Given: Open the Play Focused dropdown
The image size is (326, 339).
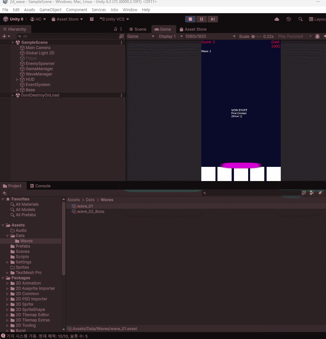Looking at the screenshot, I should pos(295,36).
